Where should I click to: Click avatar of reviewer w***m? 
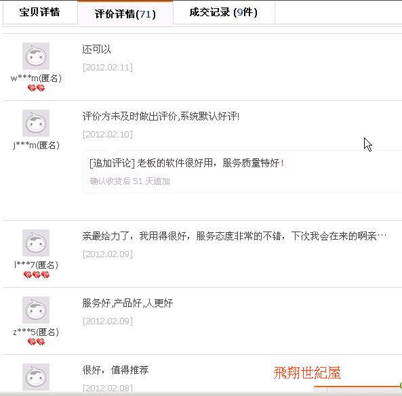36,56
